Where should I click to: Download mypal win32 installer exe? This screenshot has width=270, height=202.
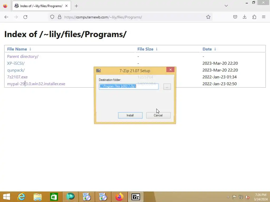pos(36,84)
